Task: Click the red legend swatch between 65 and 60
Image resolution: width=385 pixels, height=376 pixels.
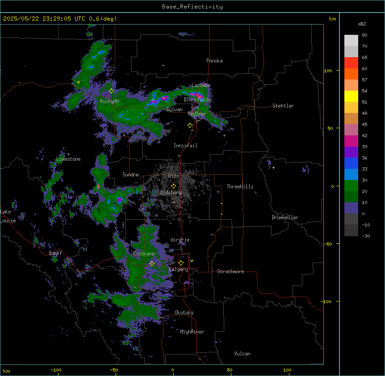Action: [351, 63]
